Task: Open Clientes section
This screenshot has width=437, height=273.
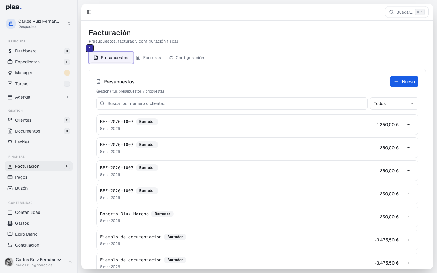Action: (x=39, y=120)
